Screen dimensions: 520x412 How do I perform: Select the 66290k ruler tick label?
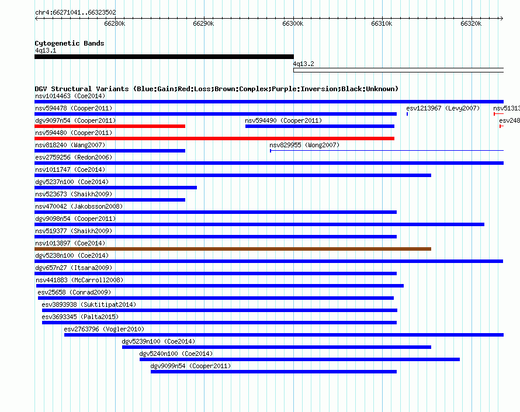203,23
